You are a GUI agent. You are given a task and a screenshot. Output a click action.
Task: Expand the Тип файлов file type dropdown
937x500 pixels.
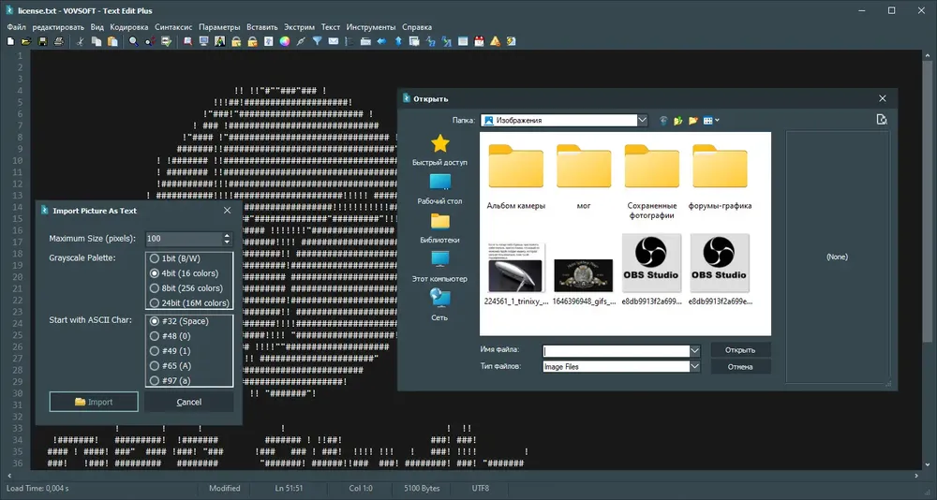pyautogui.click(x=694, y=367)
